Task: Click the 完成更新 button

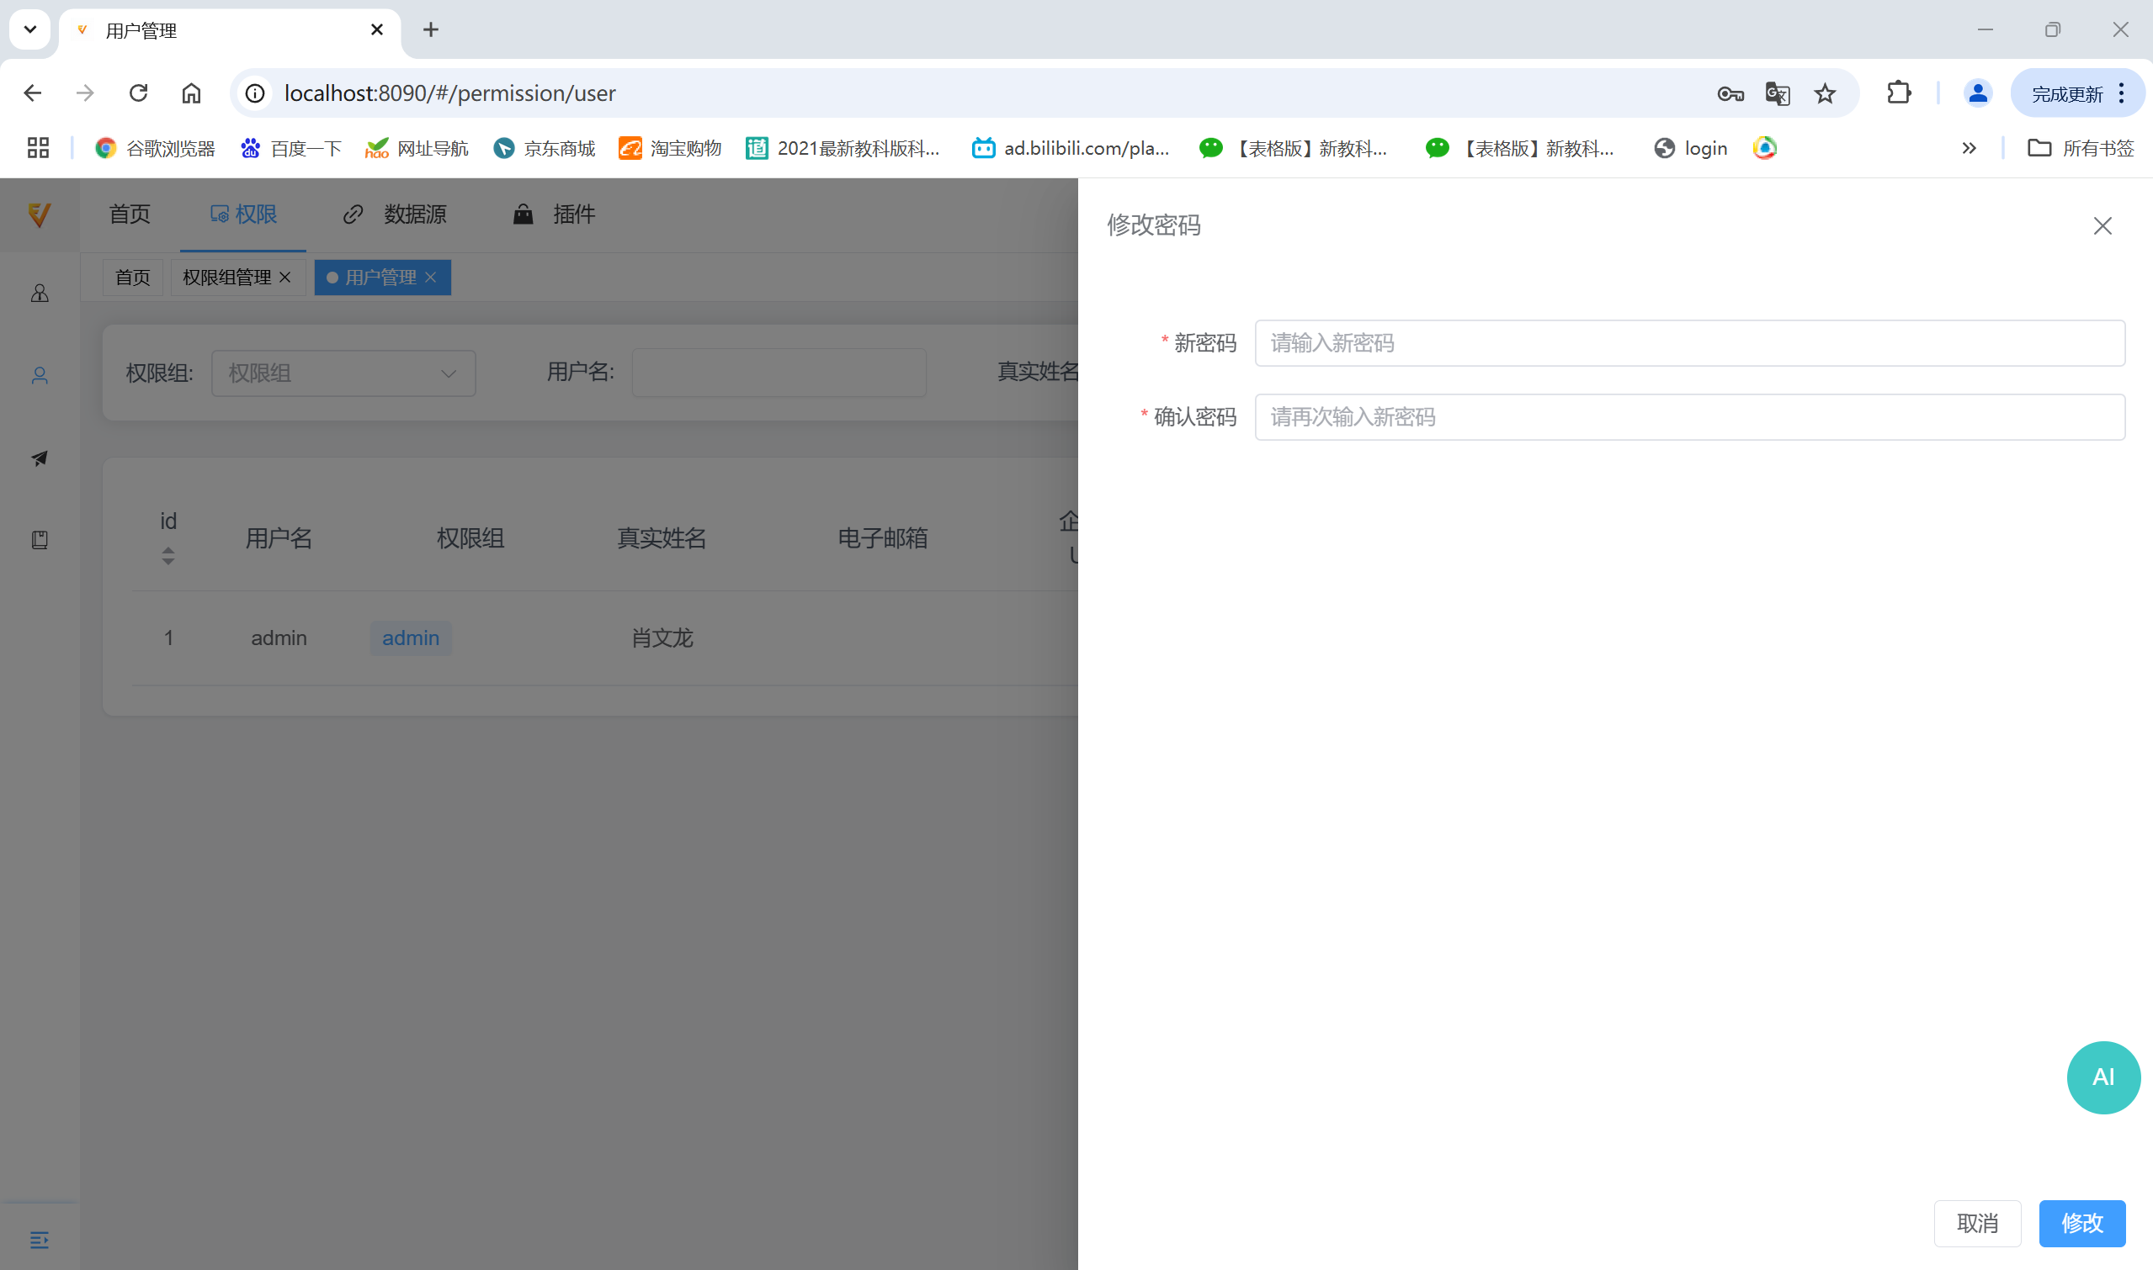Action: point(2065,94)
